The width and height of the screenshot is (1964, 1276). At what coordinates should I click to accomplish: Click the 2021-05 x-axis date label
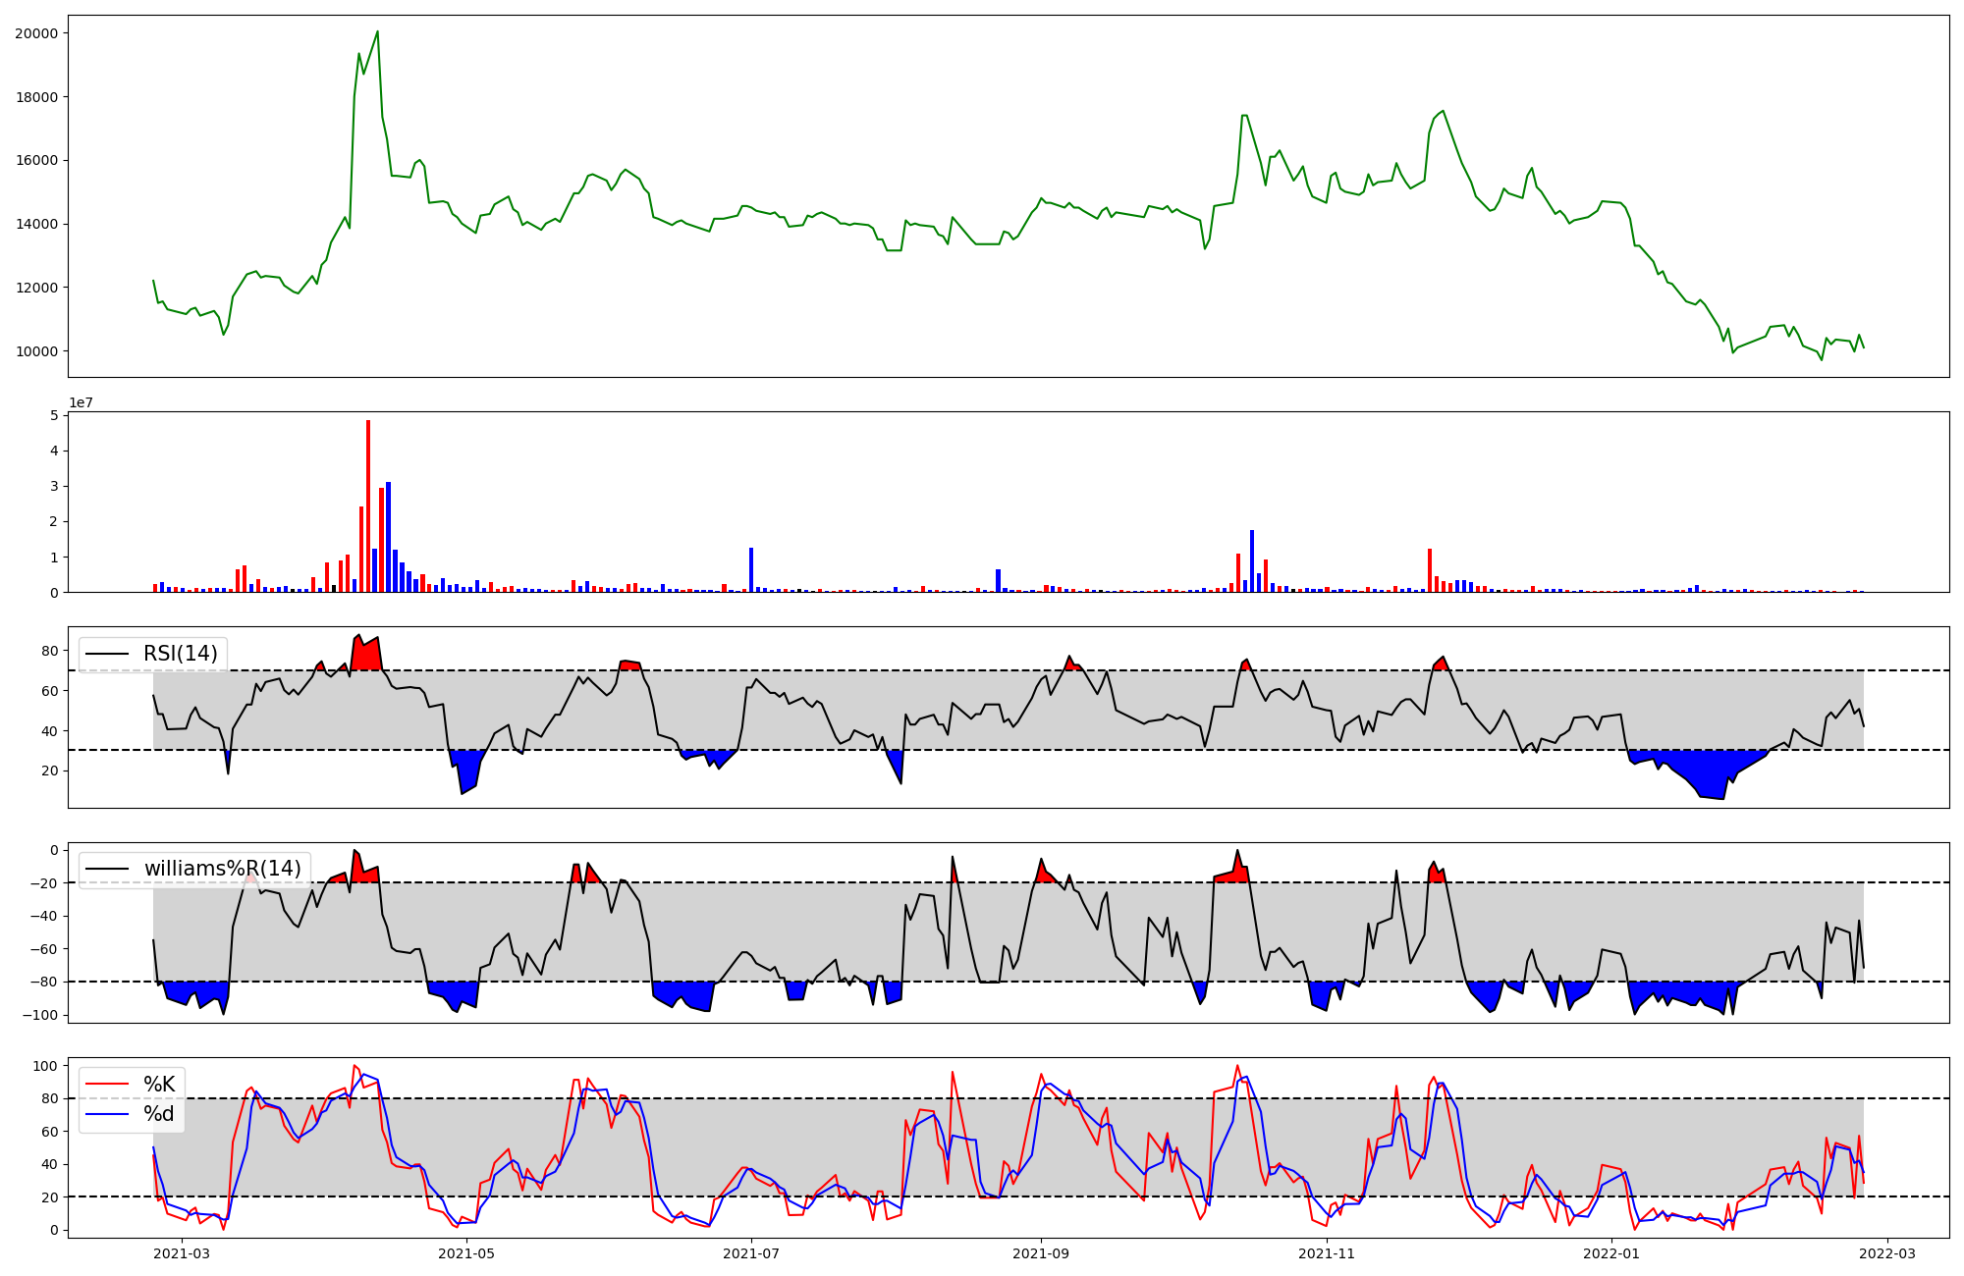coord(466,1252)
